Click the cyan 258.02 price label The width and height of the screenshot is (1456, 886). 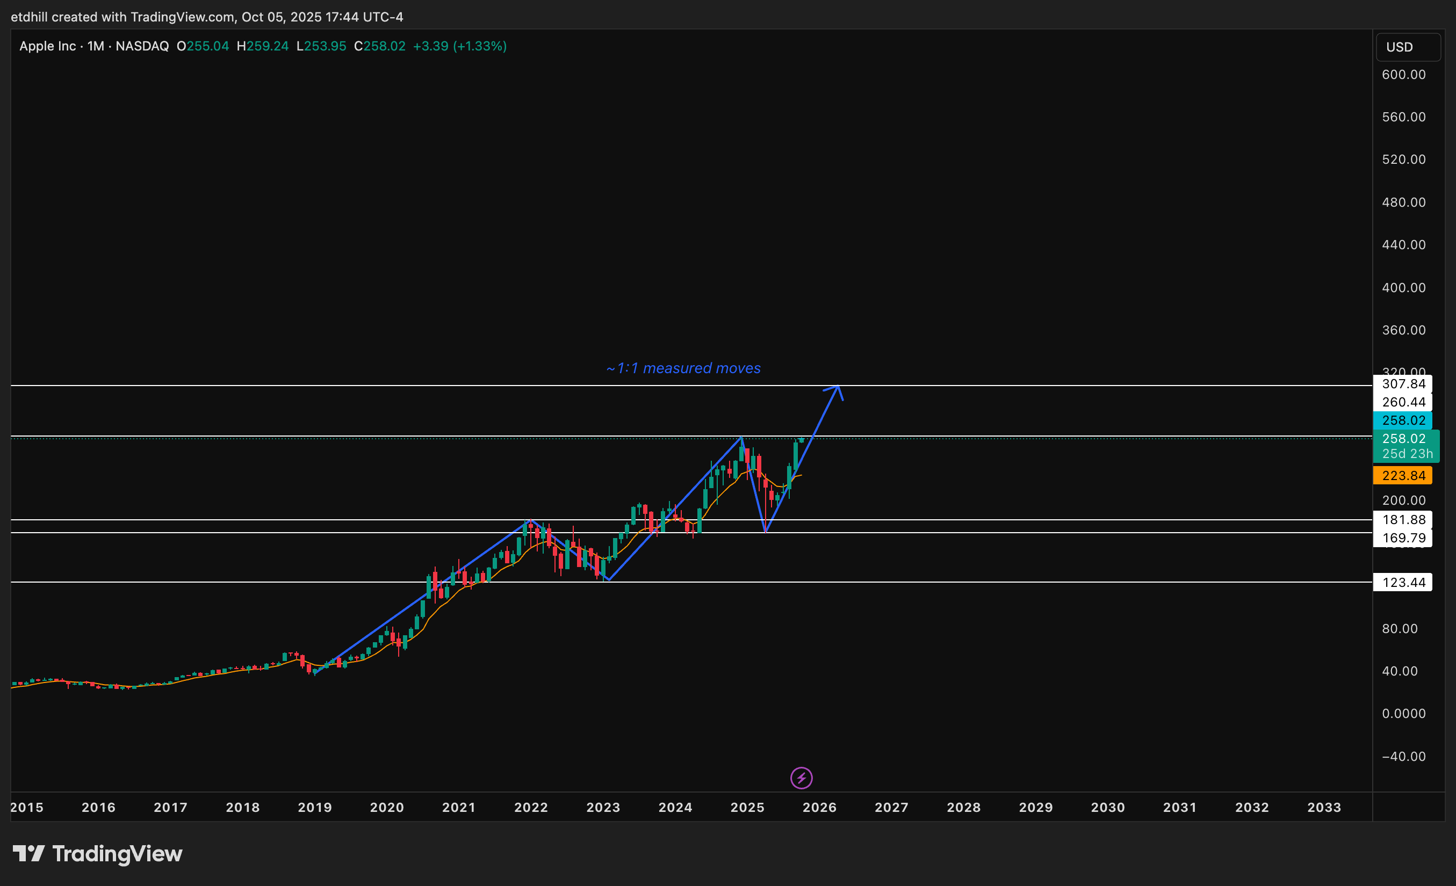(1403, 420)
